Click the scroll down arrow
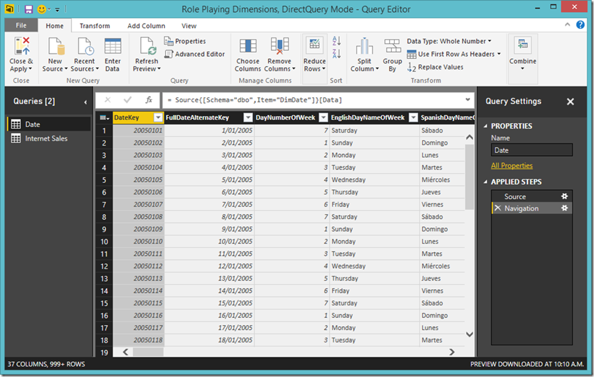This screenshot has height=377, width=594. tap(469, 334)
